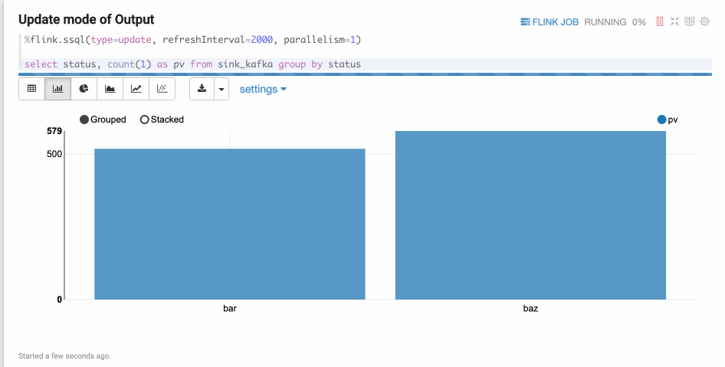725x367 pixels.
Task: Select the bar chart visualization
Action: pos(58,89)
